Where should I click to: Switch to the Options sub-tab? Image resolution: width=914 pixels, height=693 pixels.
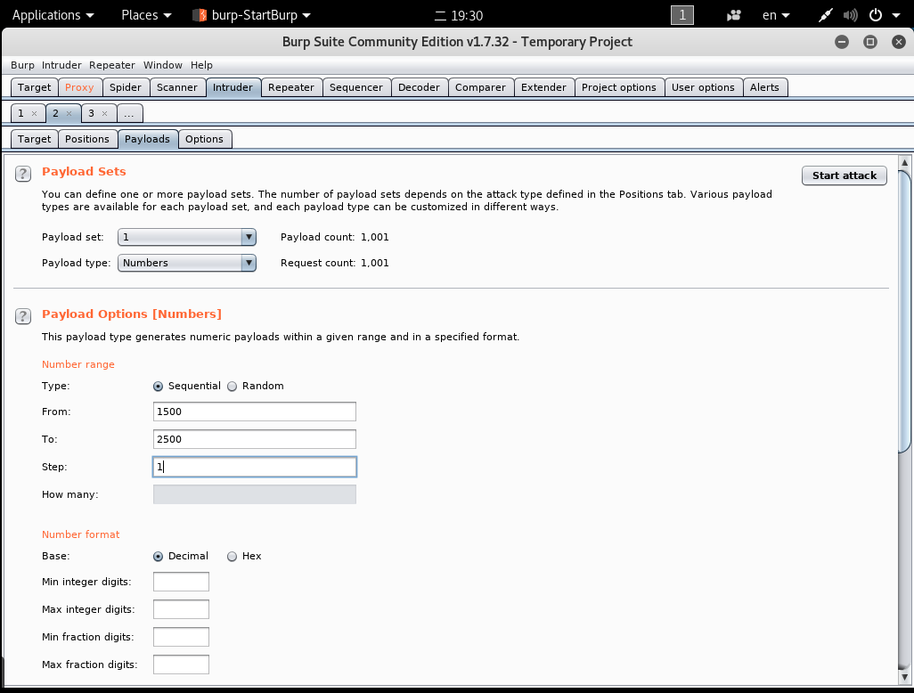tap(205, 139)
